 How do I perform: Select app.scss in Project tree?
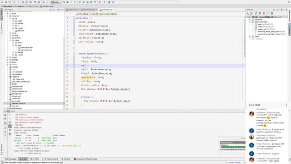(20, 31)
